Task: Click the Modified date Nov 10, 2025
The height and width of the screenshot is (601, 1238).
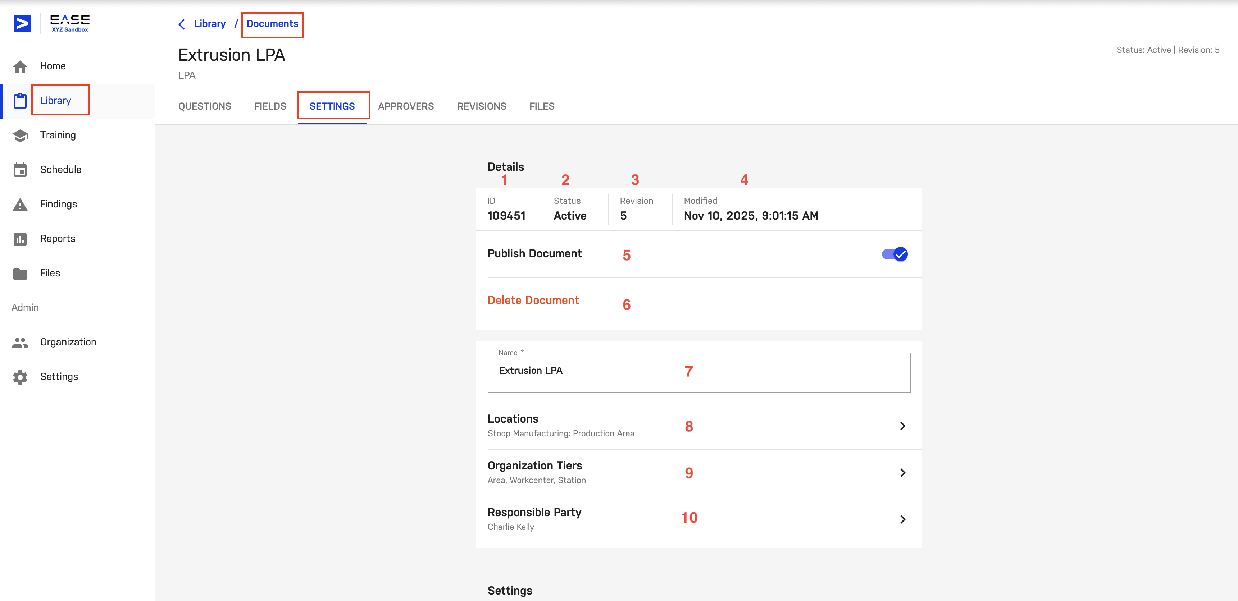Action: click(751, 216)
